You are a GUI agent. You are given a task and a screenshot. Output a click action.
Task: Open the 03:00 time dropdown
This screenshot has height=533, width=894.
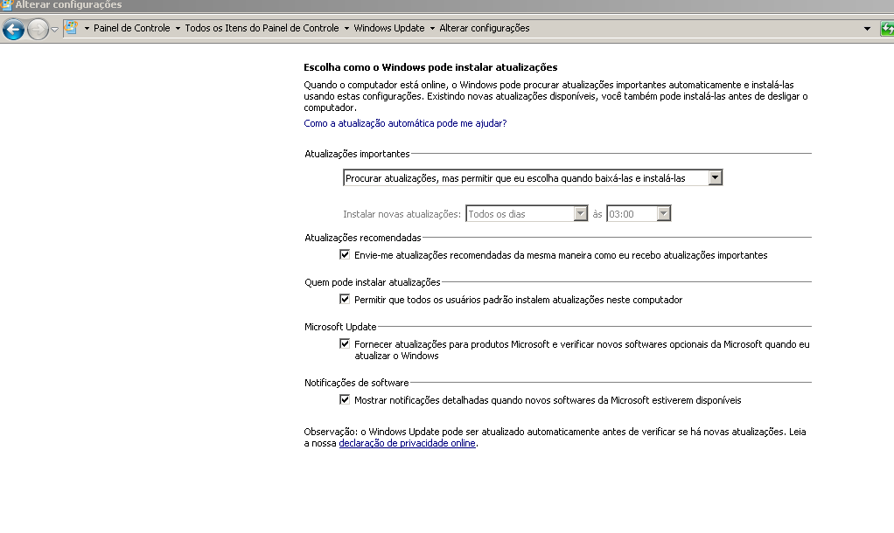pos(639,214)
